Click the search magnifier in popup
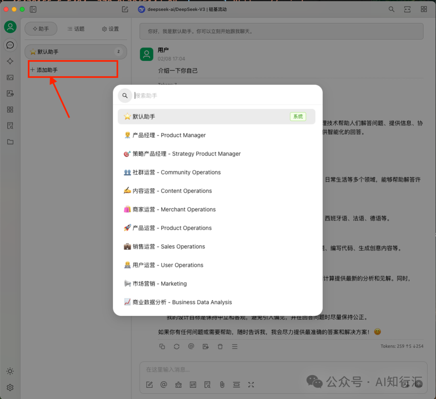The height and width of the screenshot is (399, 436). (x=125, y=96)
